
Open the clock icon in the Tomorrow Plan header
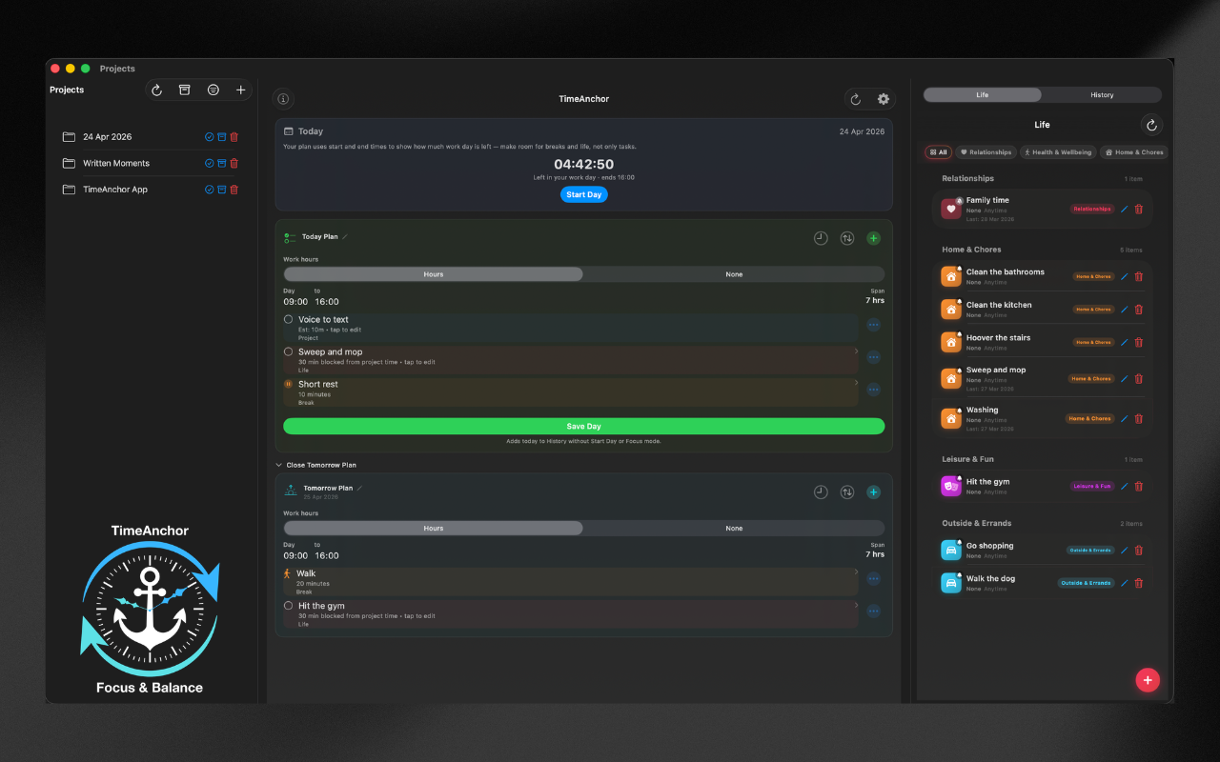[821, 492]
